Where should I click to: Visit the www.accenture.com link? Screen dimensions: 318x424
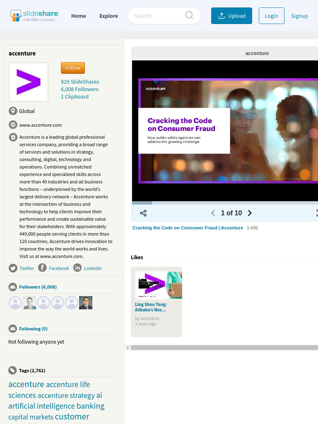pyautogui.click(x=41, y=125)
